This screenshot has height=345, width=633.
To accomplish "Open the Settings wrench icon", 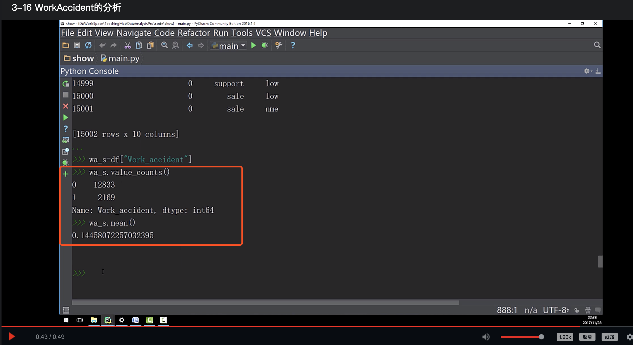I will (279, 45).
